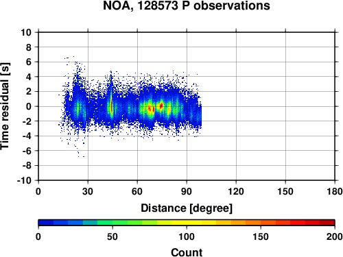Click the red hotspot cluster near 75 degrees

point(161,106)
